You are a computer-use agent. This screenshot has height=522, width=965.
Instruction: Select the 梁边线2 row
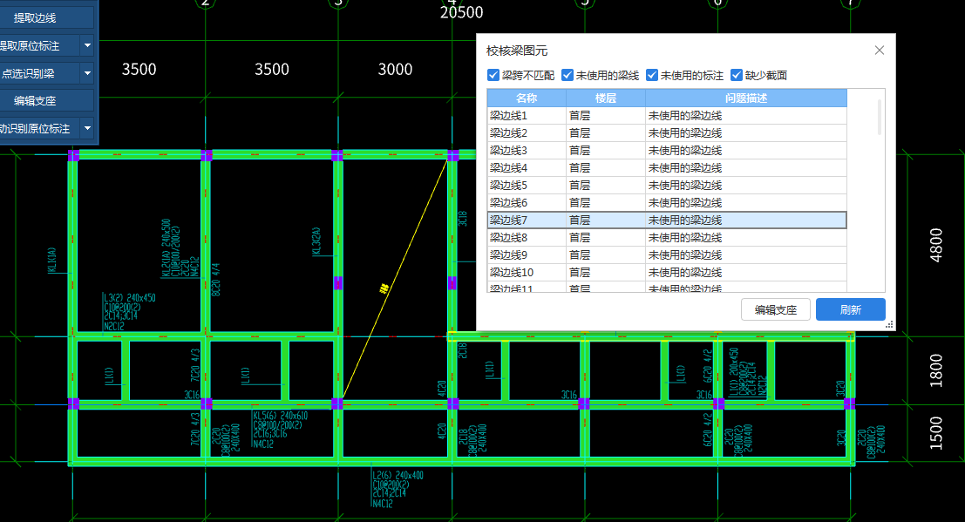pyautogui.click(x=667, y=133)
